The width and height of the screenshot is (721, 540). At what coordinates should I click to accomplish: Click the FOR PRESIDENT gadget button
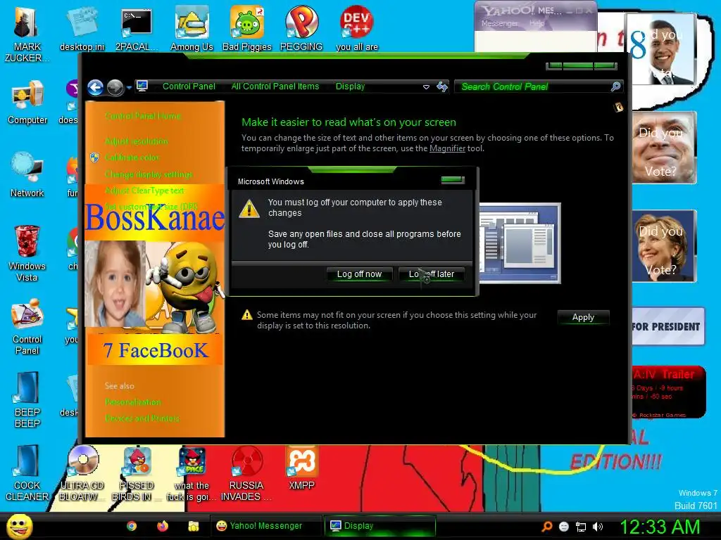pyautogui.click(x=667, y=326)
